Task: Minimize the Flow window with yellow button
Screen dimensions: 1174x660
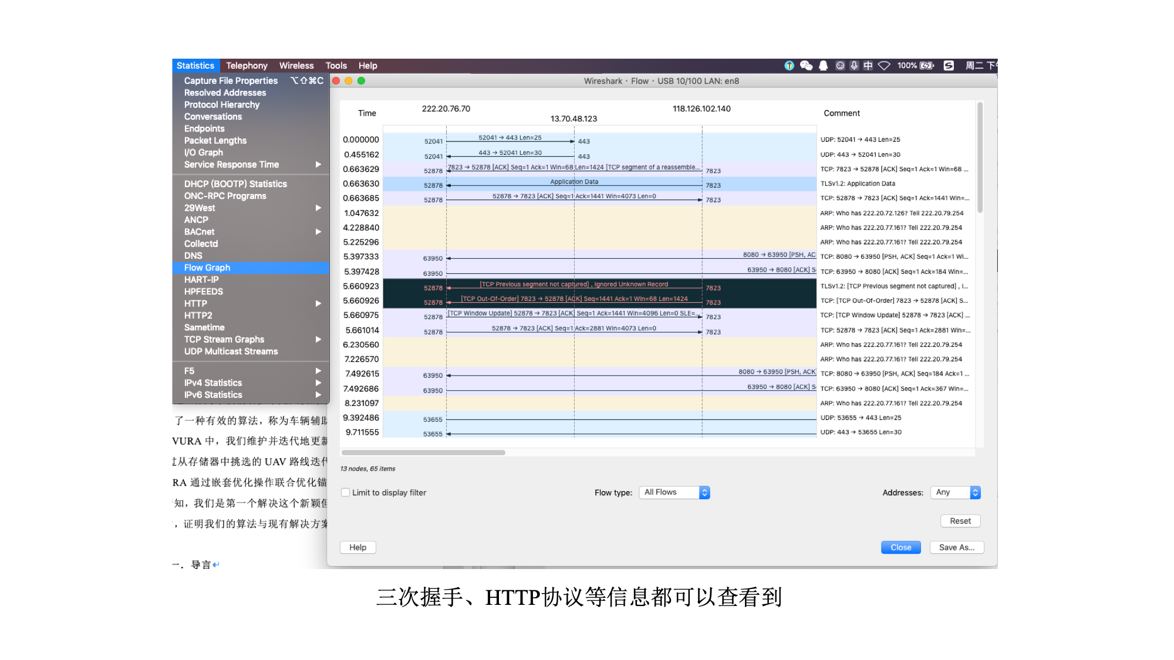Action: pos(349,81)
